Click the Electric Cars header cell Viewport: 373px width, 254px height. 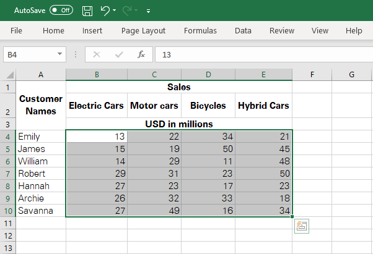point(97,105)
